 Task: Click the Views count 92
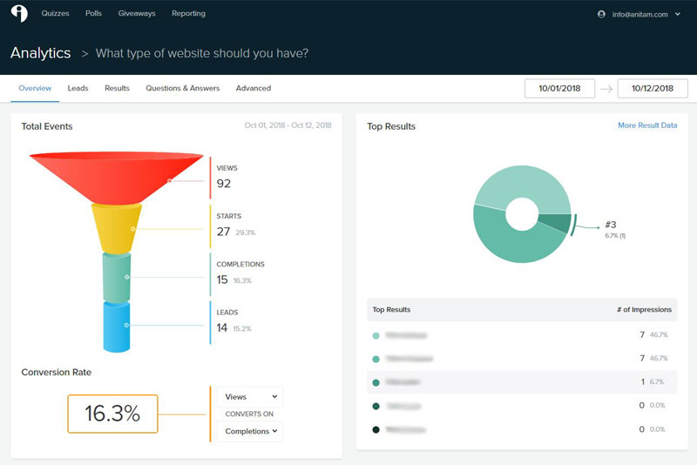click(x=224, y=184)
